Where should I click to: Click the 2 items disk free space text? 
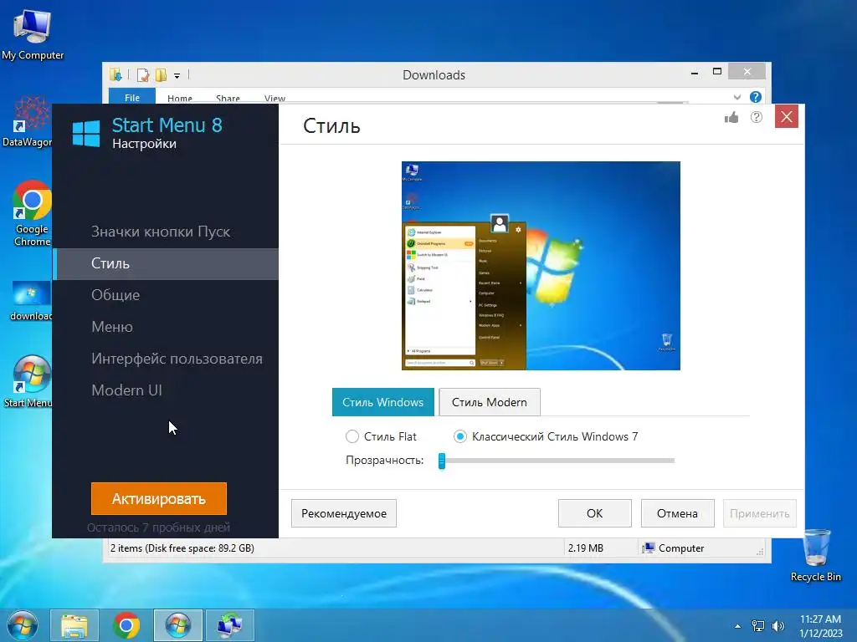[x=182, y=548]
